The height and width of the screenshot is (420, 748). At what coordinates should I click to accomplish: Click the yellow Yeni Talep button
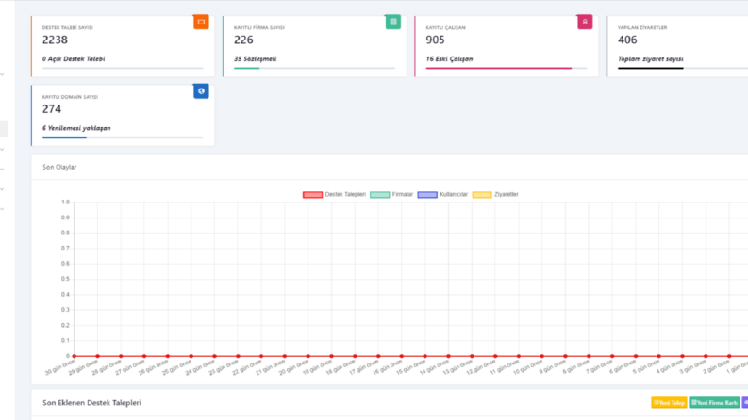click(669, 403)
